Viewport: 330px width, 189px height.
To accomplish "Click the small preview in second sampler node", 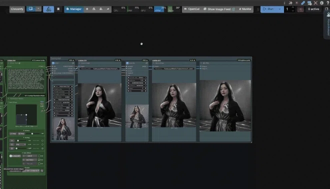I will pos(137,116).
